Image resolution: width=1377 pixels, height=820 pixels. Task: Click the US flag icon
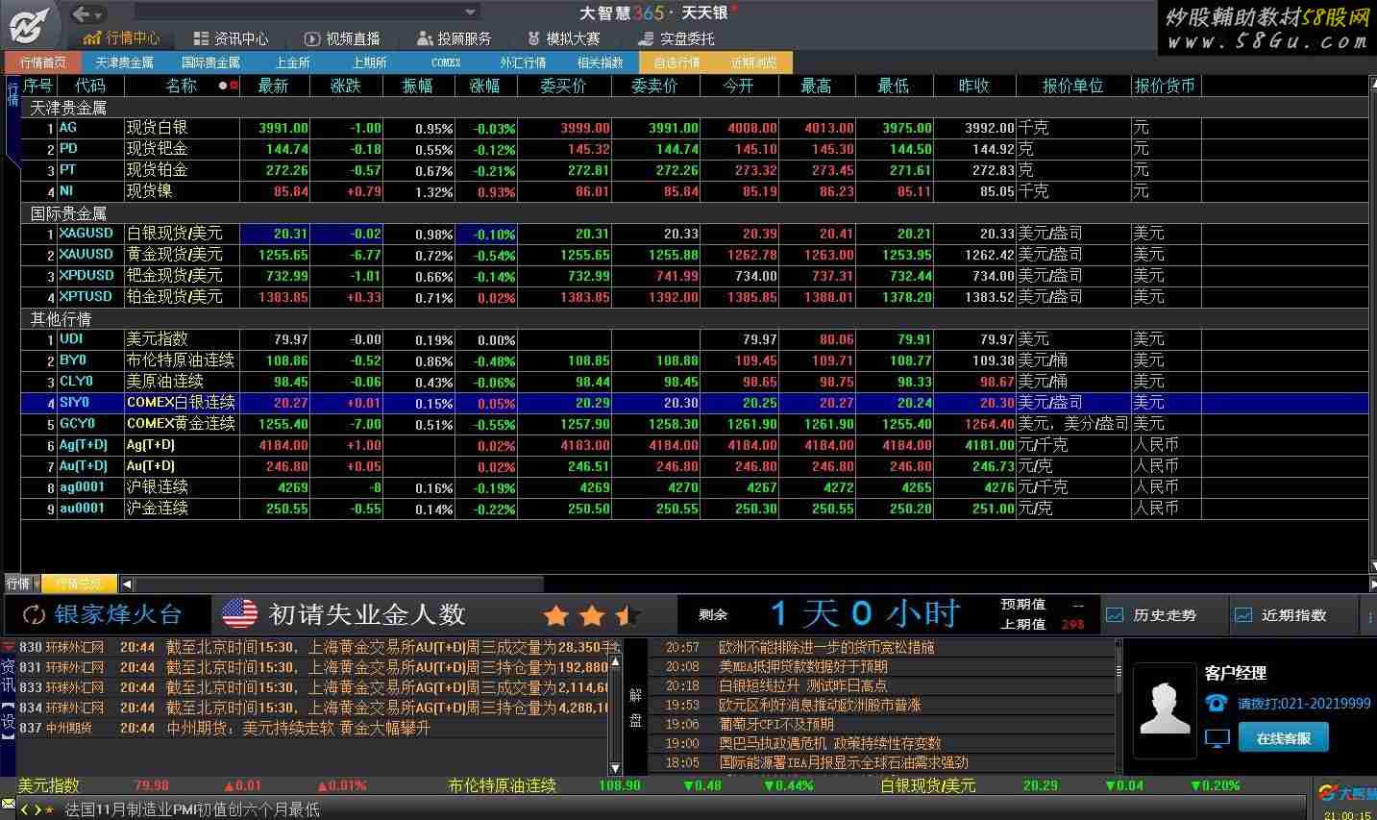point(239,613)
